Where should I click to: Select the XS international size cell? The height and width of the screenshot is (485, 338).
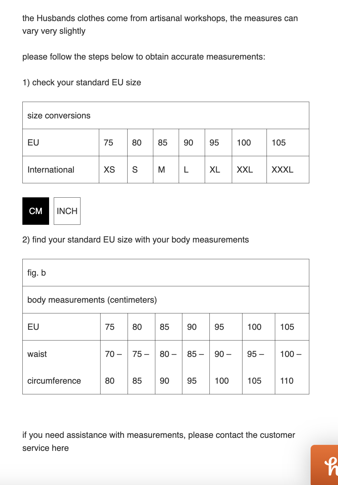(x=113, y=170)
